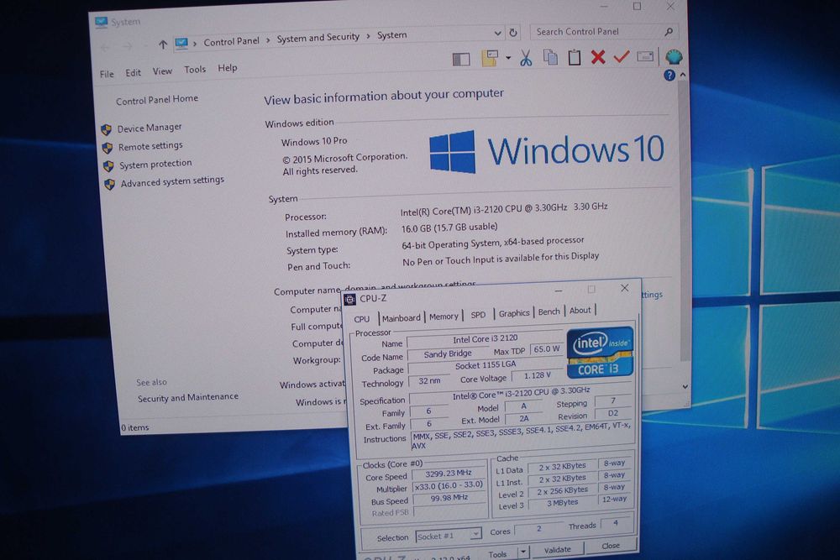Viewport: 840px width, 560px height.
Task: Click installed memory 16.0 GB text
Action: tap(449, 228)
